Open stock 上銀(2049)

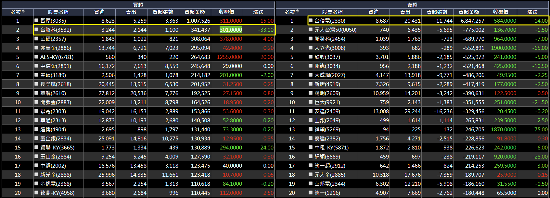tap(327, 120)
